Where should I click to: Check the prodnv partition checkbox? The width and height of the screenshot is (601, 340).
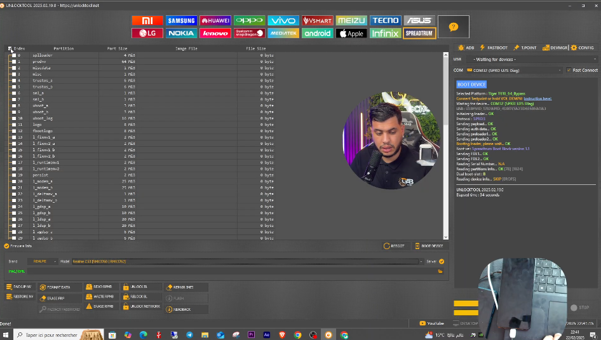14,62
